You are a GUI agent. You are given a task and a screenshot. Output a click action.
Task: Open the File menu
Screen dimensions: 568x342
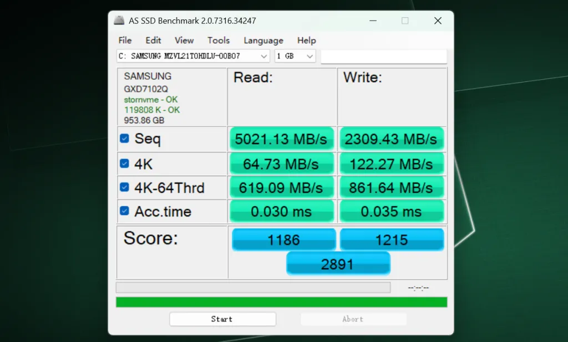tap(125, 40)
